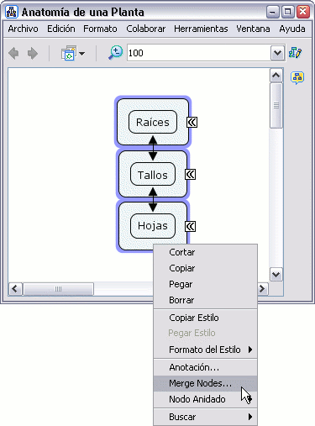Click the zoom magnifier icon
The image size is (315, 426).
click(x=115, y=53)
